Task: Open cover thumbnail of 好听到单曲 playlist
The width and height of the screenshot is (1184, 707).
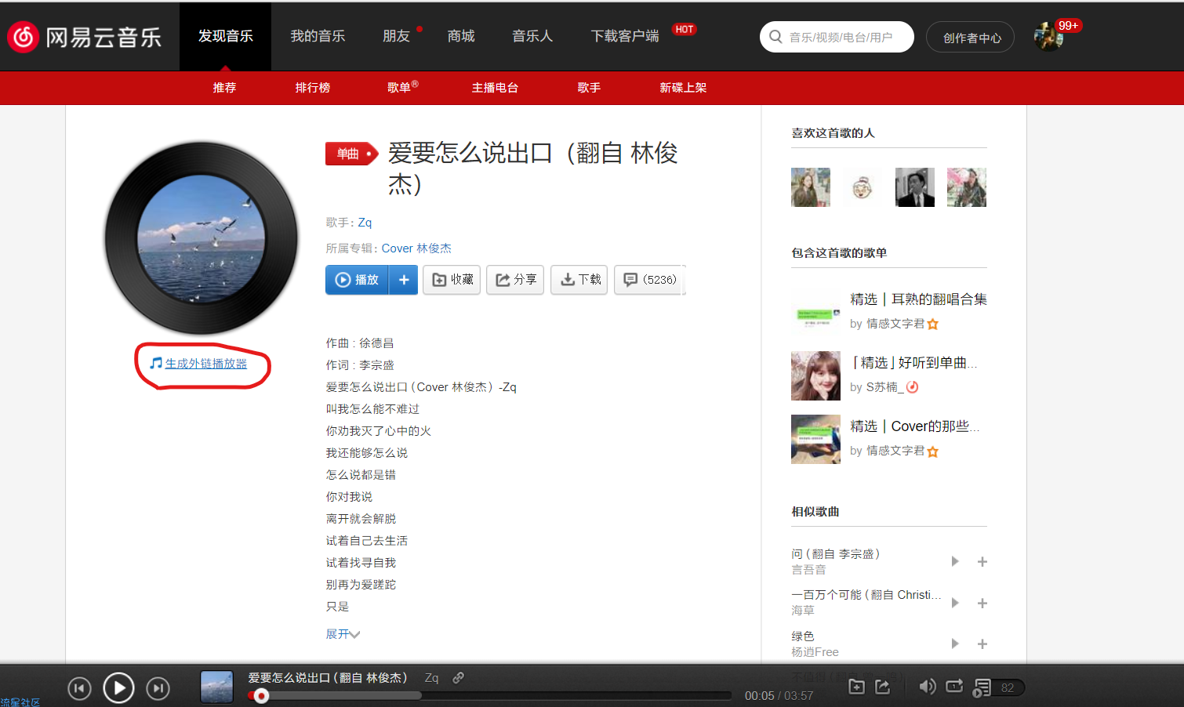Action: pyautogui.click(x=815, y=375)
